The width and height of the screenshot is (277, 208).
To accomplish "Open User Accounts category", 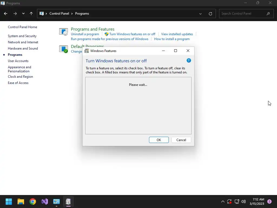I will coord(18,61).
